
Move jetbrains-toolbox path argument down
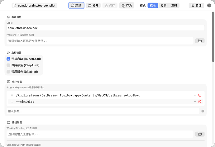[x=195, y=95]
